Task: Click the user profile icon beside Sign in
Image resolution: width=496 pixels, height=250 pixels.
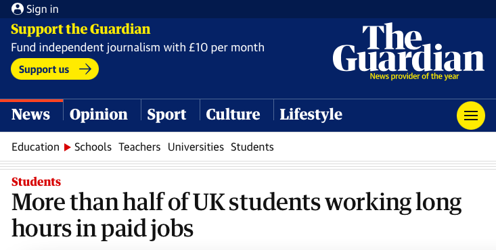Action: (x=18, y=9)
